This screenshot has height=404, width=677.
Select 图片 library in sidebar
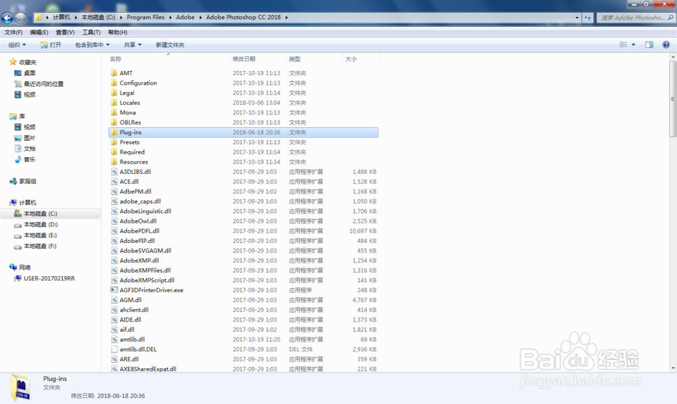[29, 137]
